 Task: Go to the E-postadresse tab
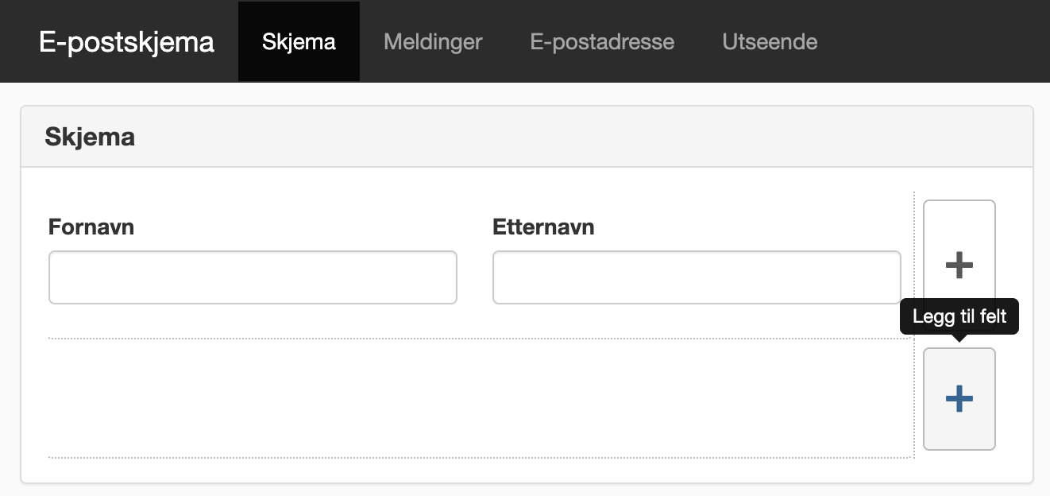point(602,41)
